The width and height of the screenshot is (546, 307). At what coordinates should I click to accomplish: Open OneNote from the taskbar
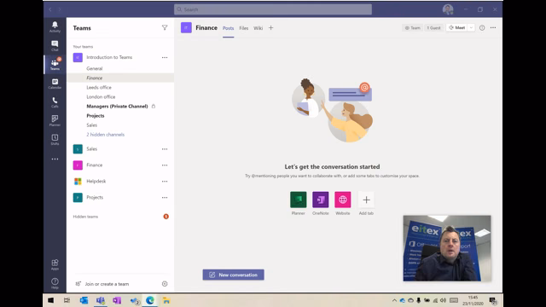click(117, 300)
